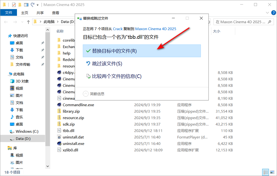
Task: Open 桌面 under Quick access
Action: coord(19,43)
